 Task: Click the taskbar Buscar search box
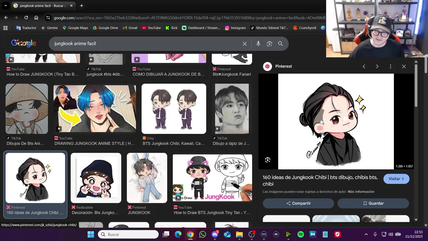128,234
